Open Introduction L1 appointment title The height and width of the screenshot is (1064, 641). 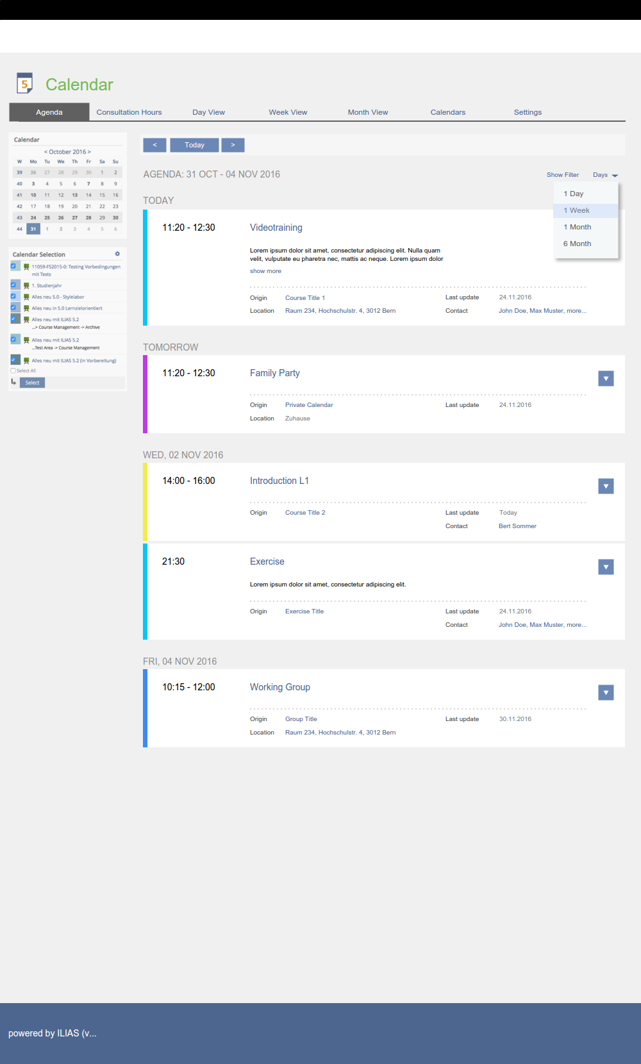(x=279, y=481)
